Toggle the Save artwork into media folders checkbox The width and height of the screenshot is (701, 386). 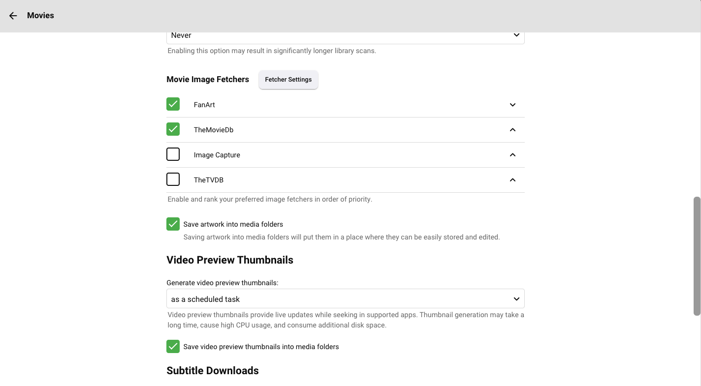coord(173,224)
